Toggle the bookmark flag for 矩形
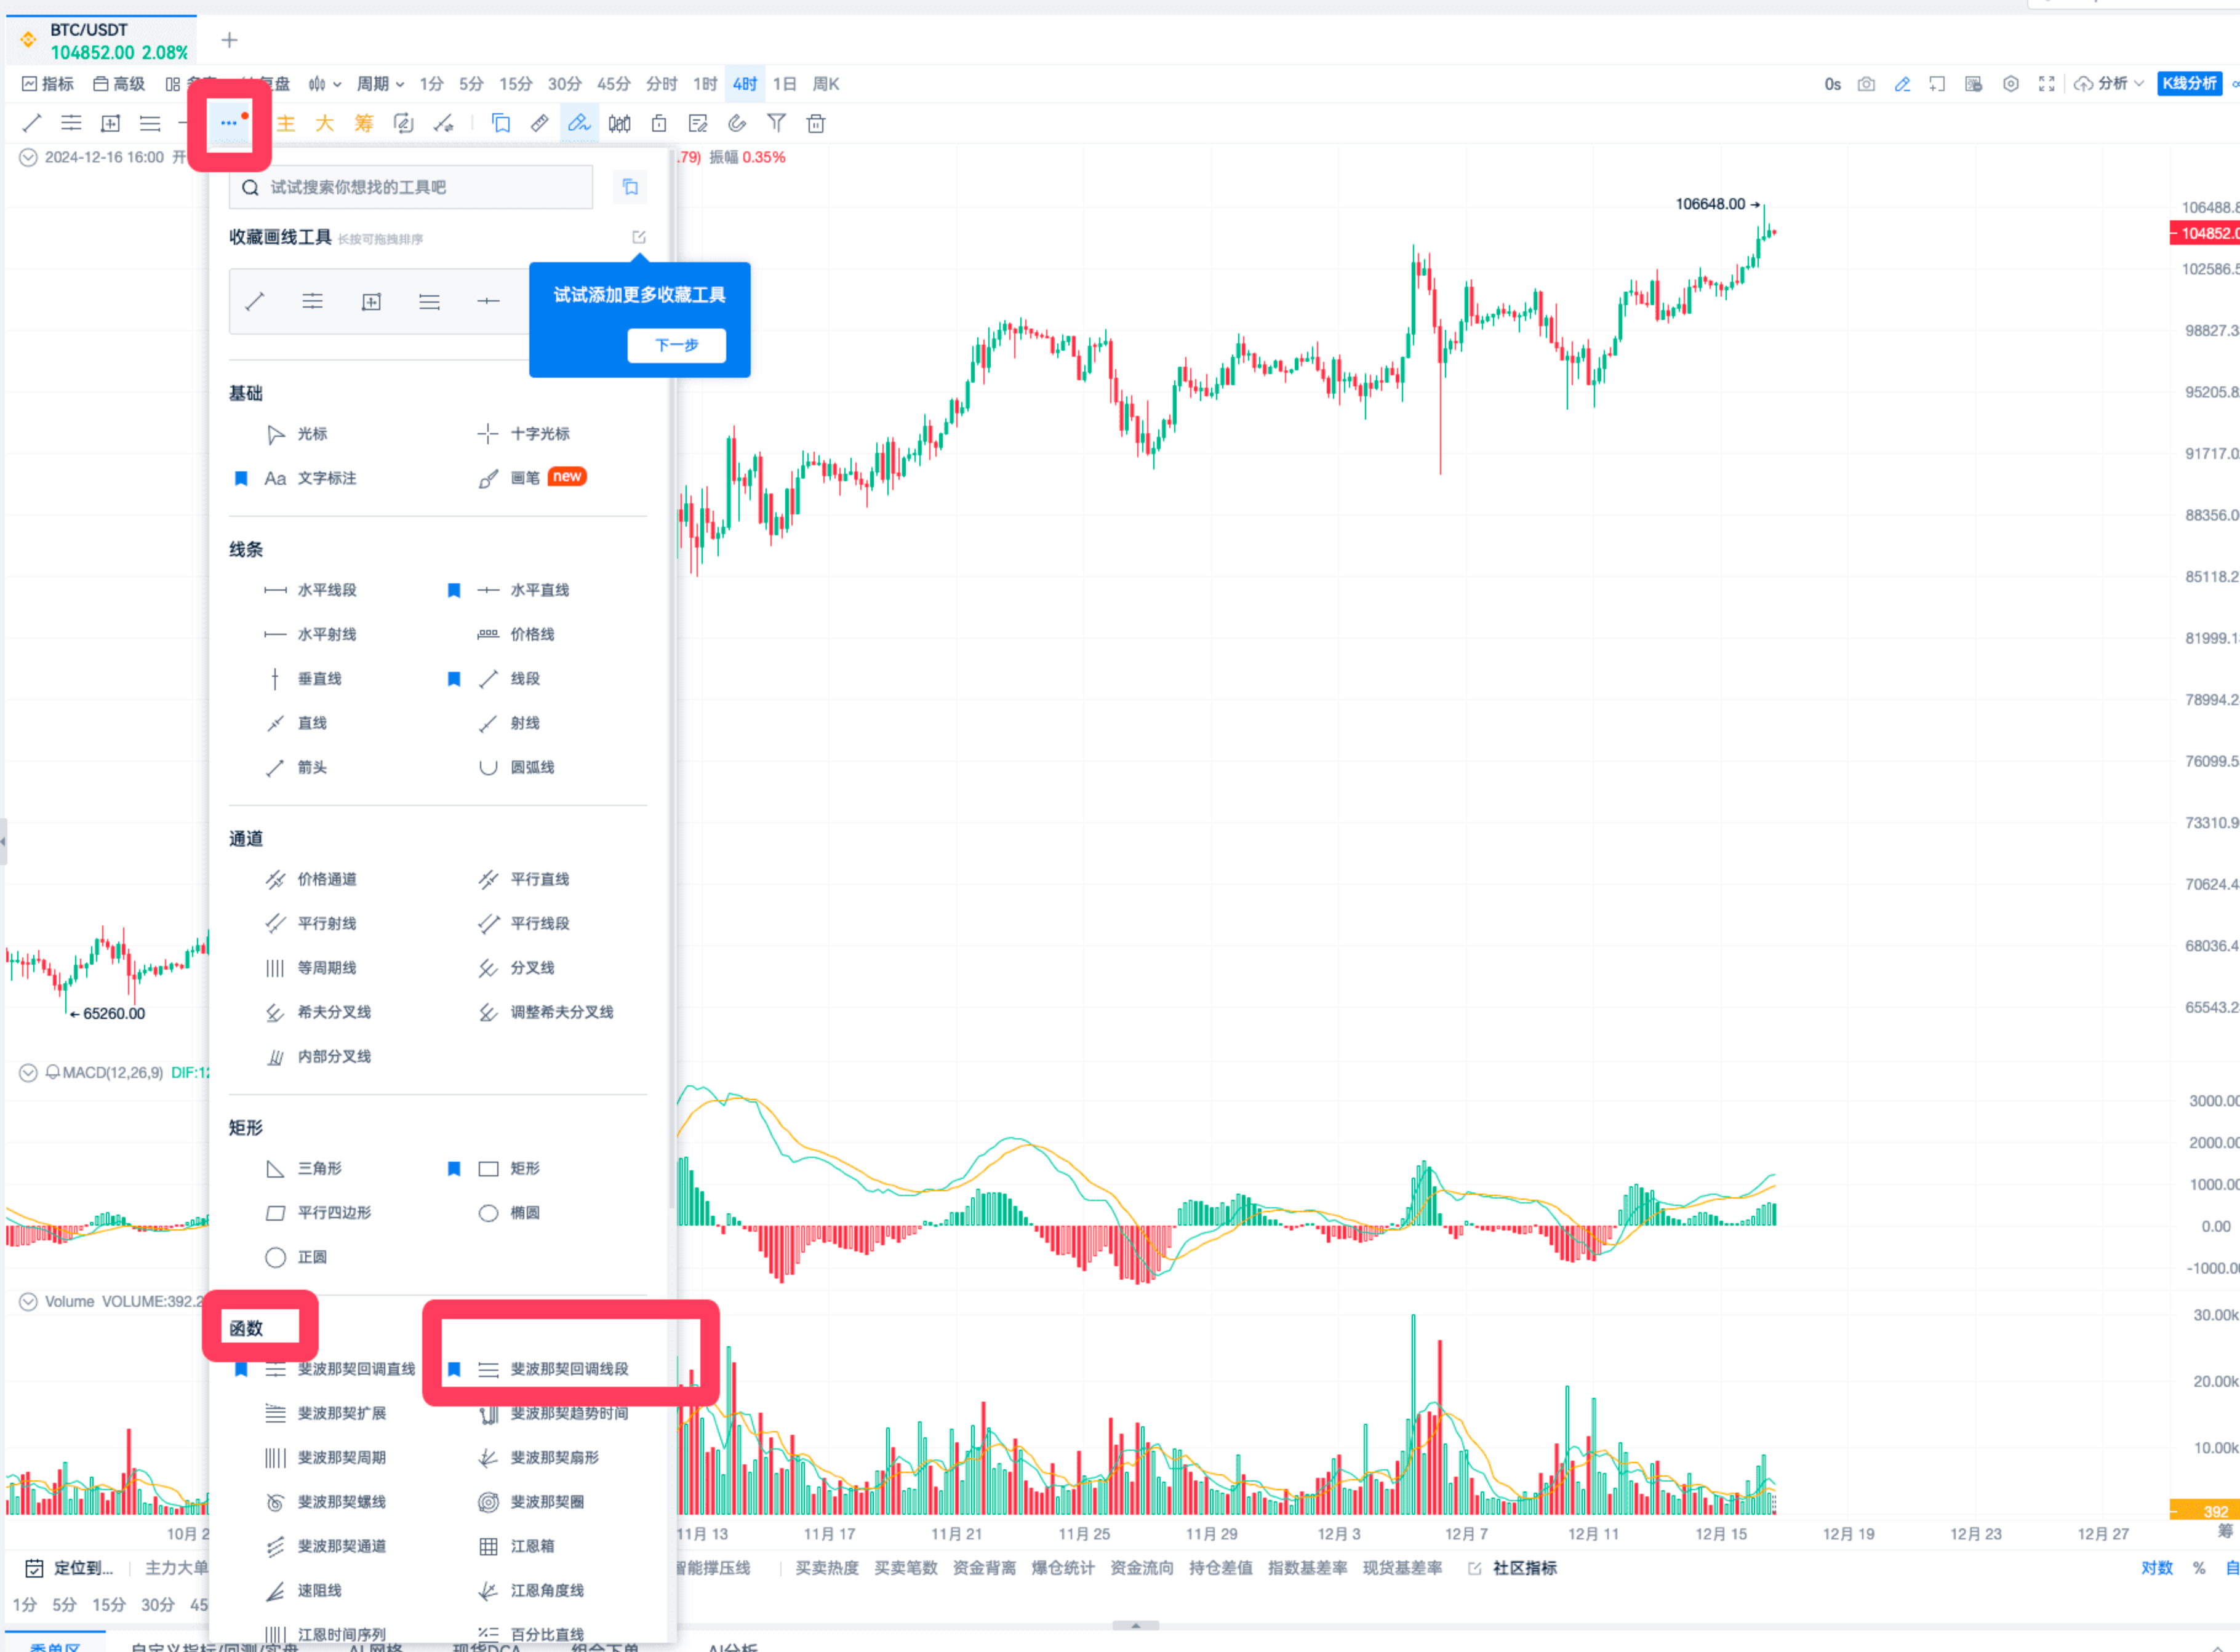This screenshot has height=1652, width=2240. click(x=454, y=1169)
